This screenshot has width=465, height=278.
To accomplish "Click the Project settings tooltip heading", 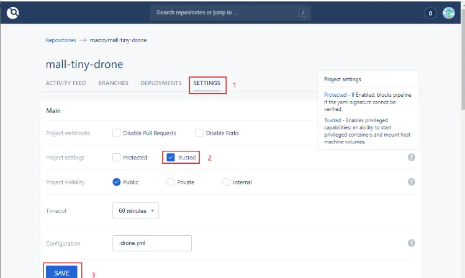I will pos(343,79).
